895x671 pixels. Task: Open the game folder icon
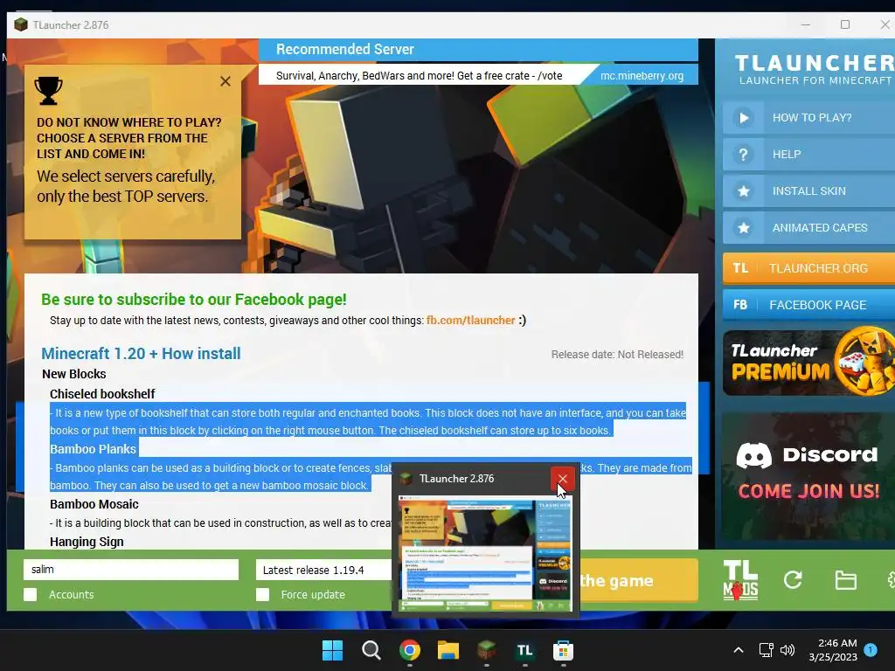point(845,580)
